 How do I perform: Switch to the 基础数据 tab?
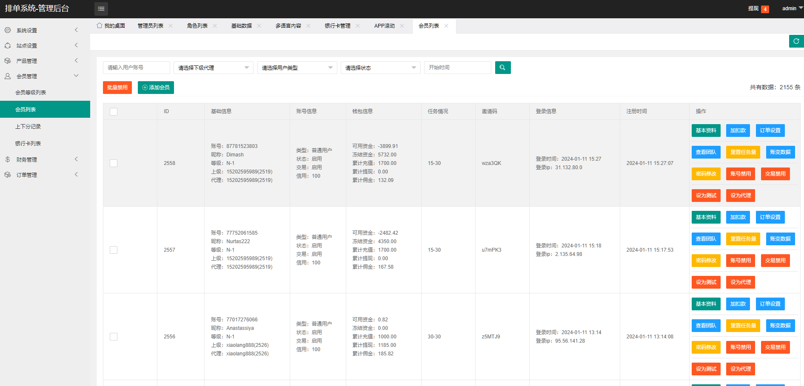coord(242,26)
